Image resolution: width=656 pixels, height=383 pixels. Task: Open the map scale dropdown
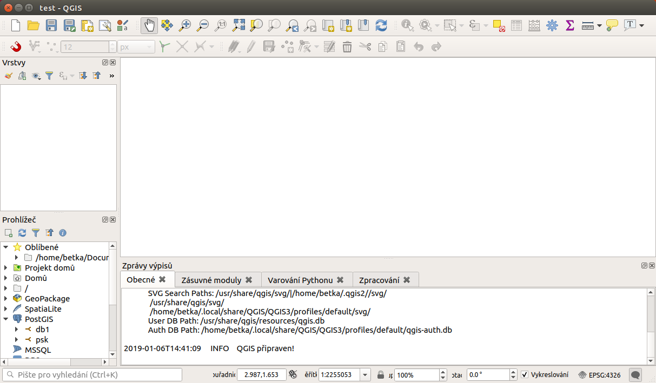[365, 375]
